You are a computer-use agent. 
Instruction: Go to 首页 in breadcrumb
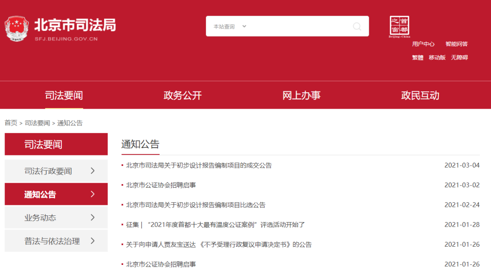11,123
